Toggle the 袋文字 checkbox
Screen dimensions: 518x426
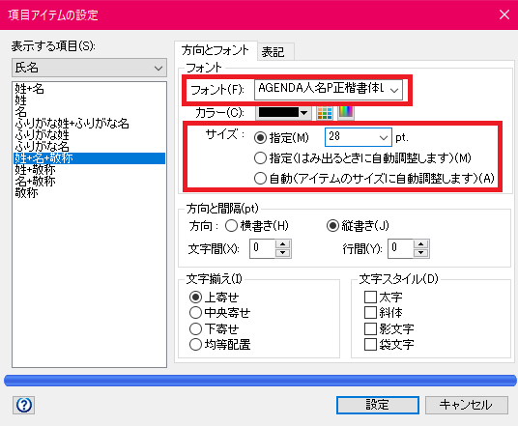pyautogui.click(x=370, y=345)
